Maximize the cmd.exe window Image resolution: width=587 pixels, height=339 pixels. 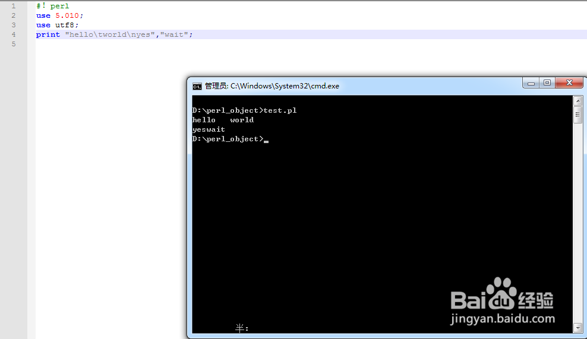tap(547, 83)
